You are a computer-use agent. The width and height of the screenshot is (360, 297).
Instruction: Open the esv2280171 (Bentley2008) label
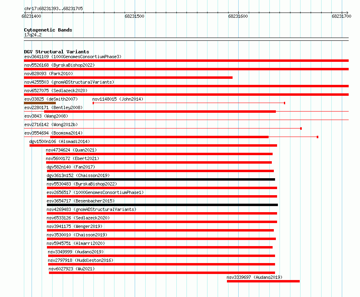pyautogui.click(x=53, y=107)
